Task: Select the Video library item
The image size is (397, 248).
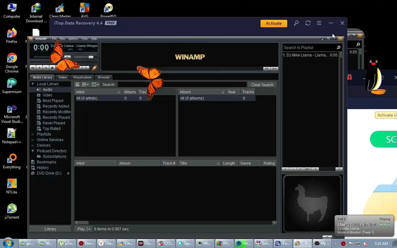Action: [47, 95]
